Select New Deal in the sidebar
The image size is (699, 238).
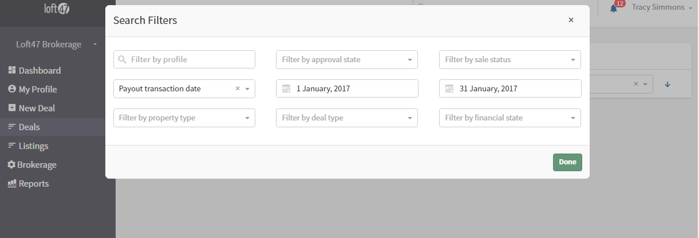[37, 108]
